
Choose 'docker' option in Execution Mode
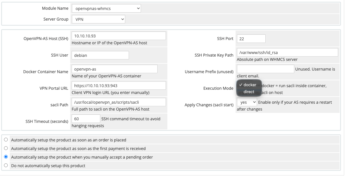pos(250,85)
